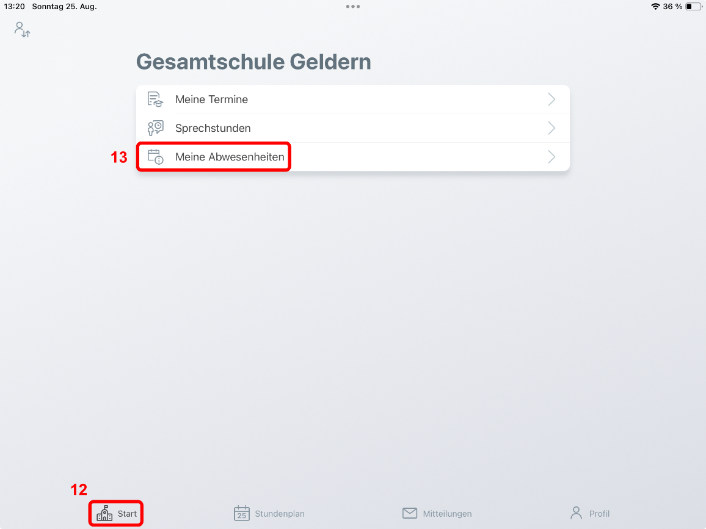Tap the Stundenplan calendar icon

[242, 513]
